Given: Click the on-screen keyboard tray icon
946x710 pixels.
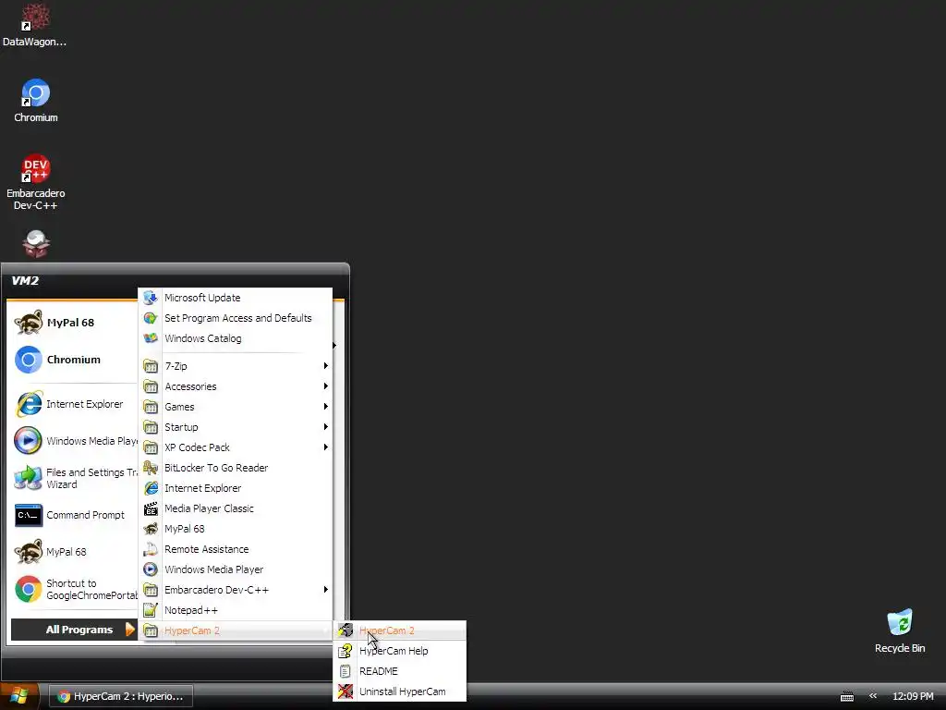Looking at the screenshot, I should (x=847, y=697).
